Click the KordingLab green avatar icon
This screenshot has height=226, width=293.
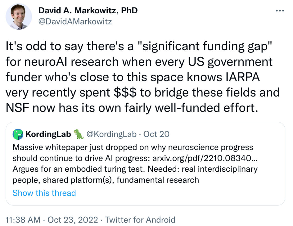pyautogui.click(x=18, y=134)
